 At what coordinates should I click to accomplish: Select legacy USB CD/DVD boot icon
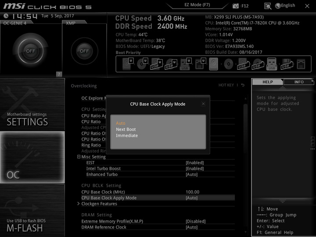click(258, 64)
